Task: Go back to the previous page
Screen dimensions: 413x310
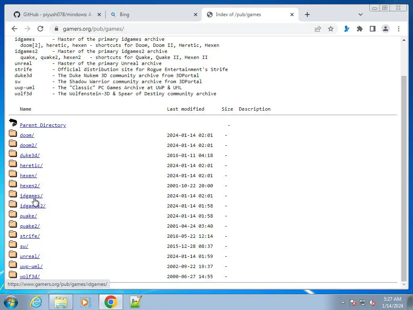Action: (x=15, y=29)
